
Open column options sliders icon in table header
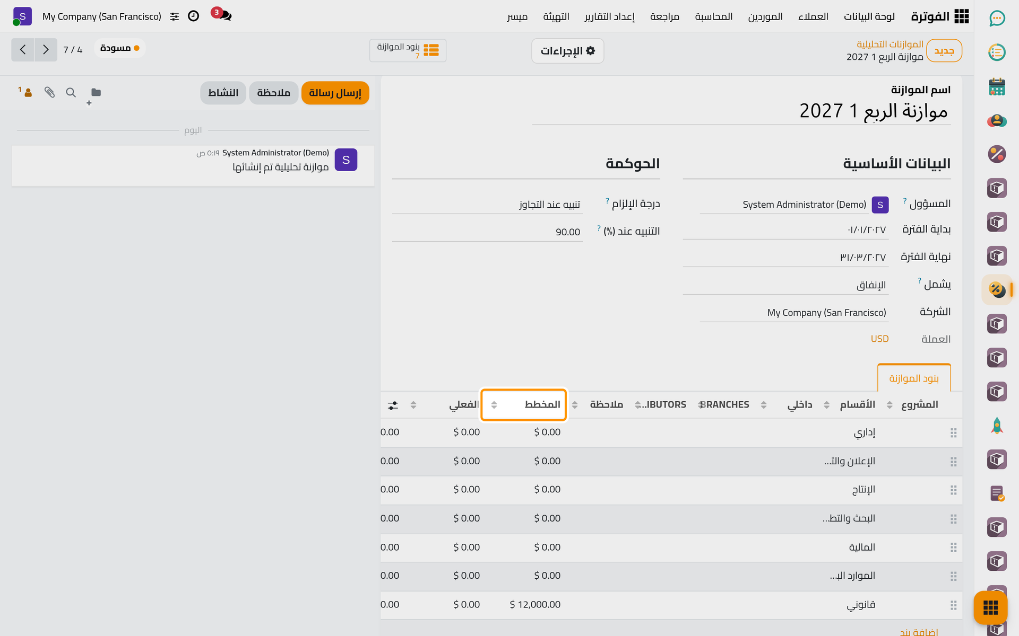pos(393,405)
